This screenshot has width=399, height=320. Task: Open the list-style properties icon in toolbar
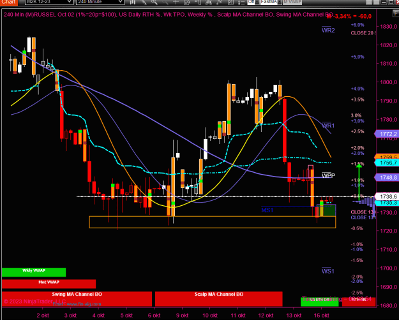(x=241, y=2)
